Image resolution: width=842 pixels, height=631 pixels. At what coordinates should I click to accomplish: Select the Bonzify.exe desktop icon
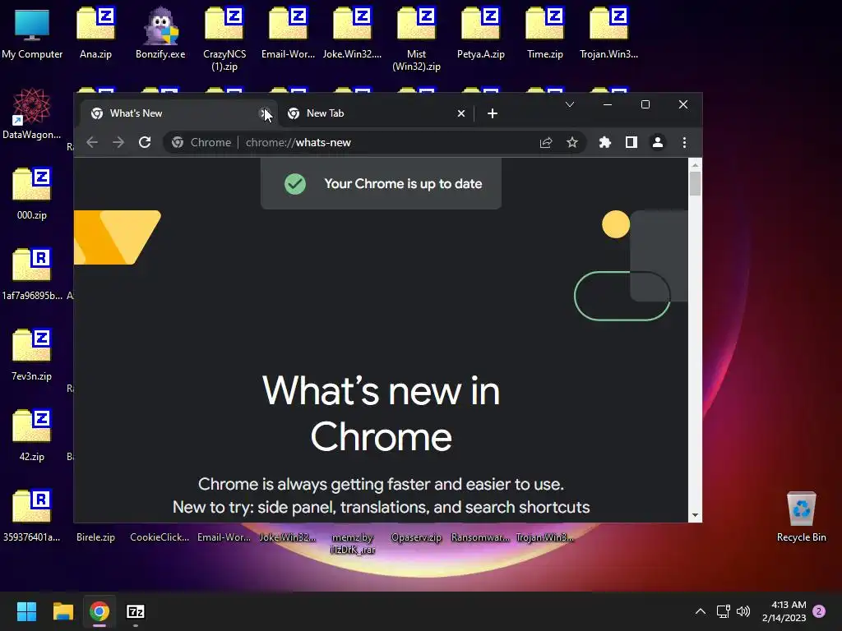160,32
